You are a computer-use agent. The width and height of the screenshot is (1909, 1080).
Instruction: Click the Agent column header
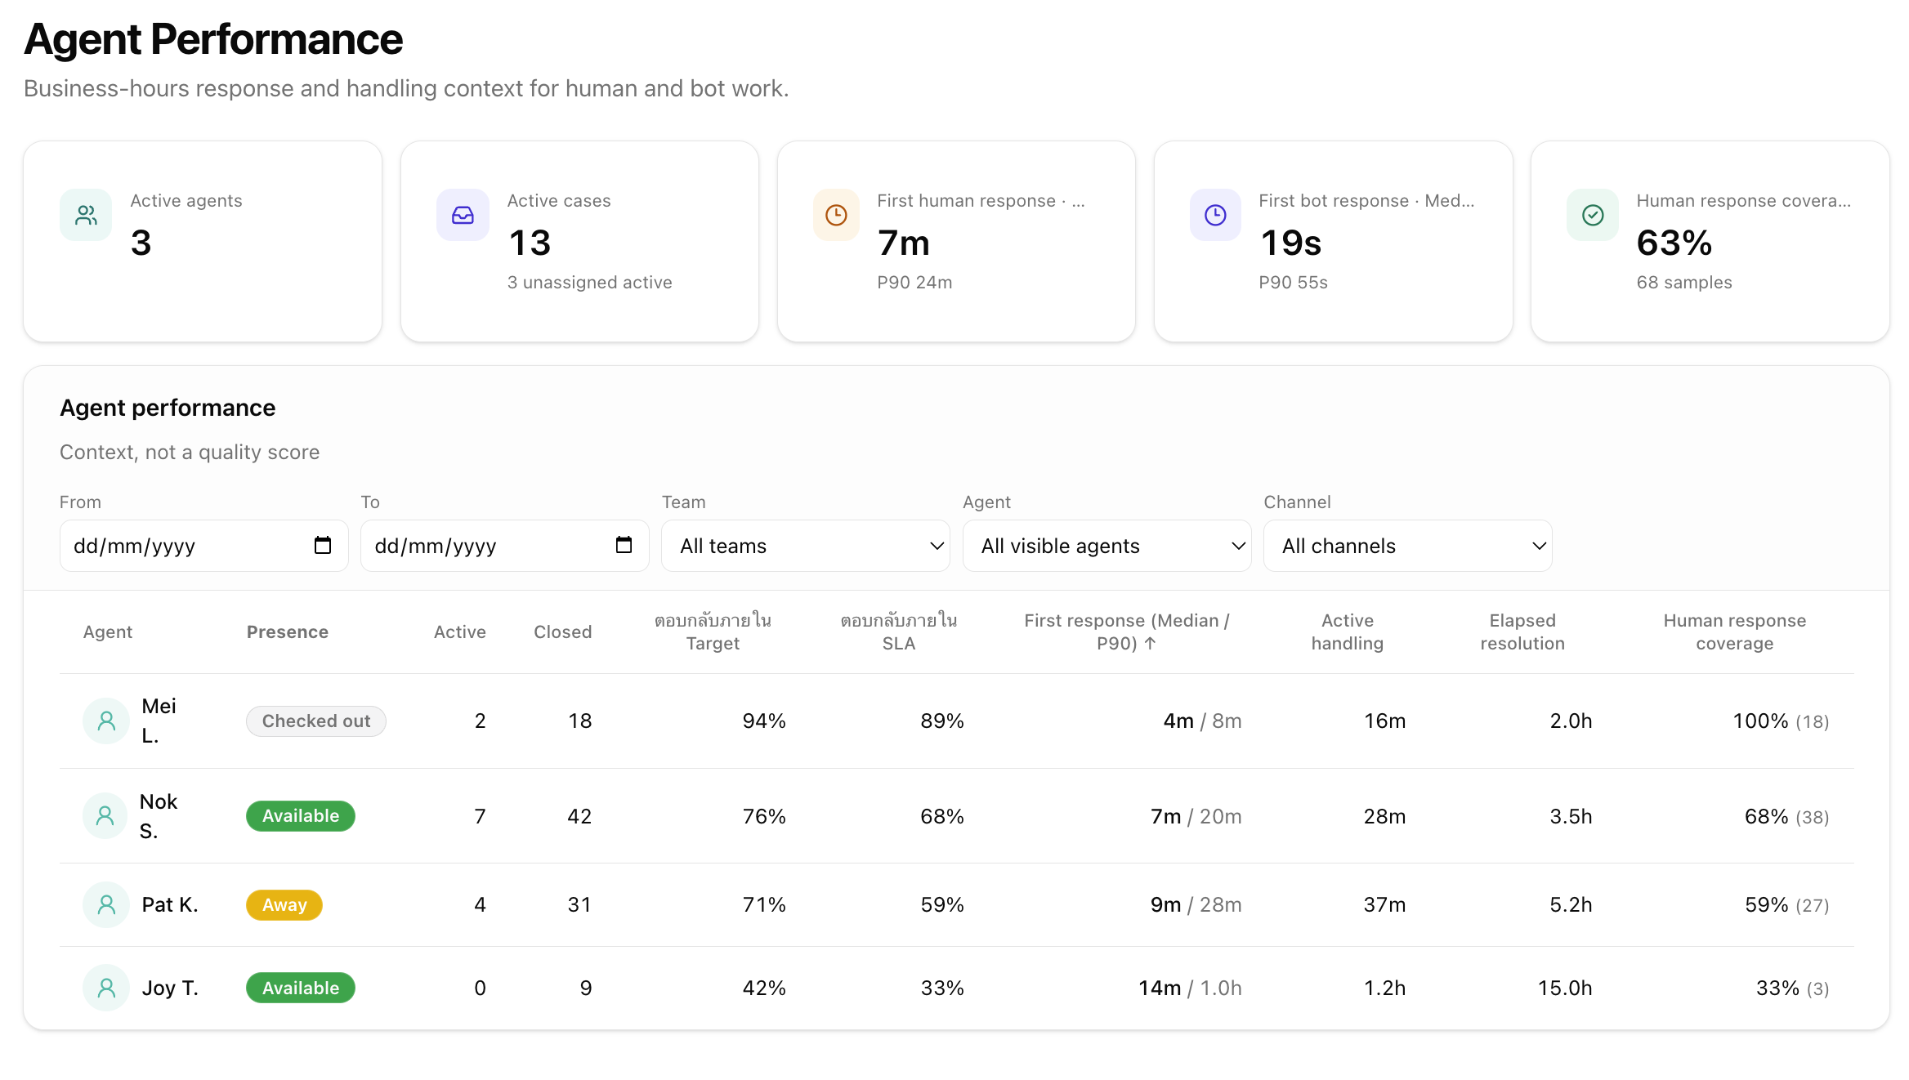point(108,631)
